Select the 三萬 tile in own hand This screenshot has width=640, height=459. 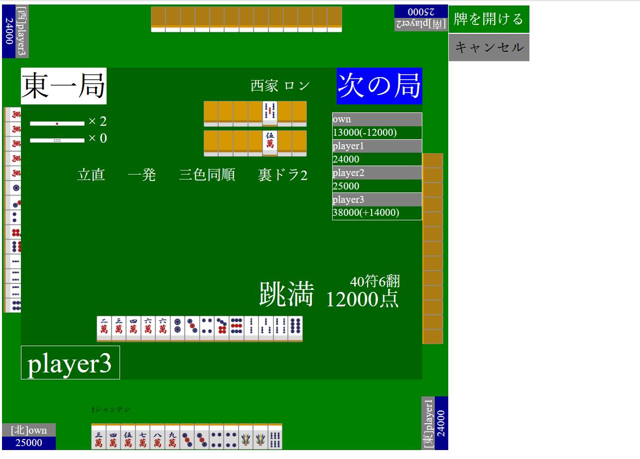tap(99, 437)
